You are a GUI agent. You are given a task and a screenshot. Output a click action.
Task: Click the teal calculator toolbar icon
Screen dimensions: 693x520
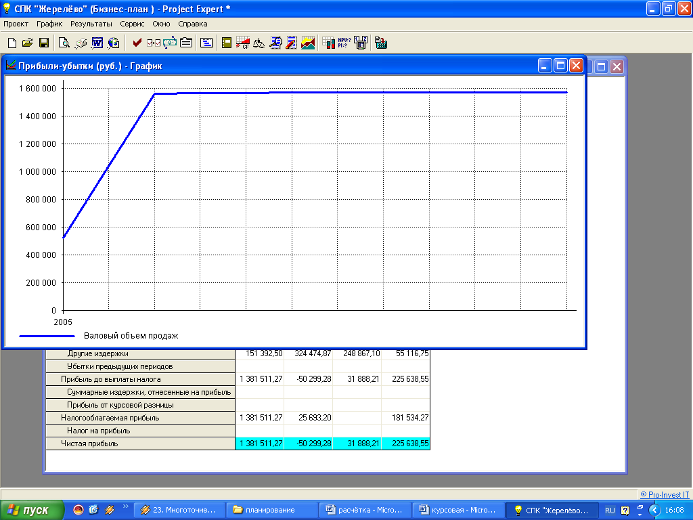[381, 43]
